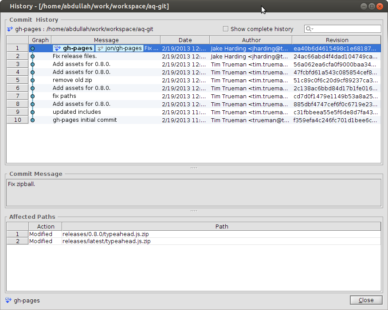Click revision c31fbbeea55e5f6de8d7fa43 cell
This screenshot has width=388, height=310.
coord(336,112)
